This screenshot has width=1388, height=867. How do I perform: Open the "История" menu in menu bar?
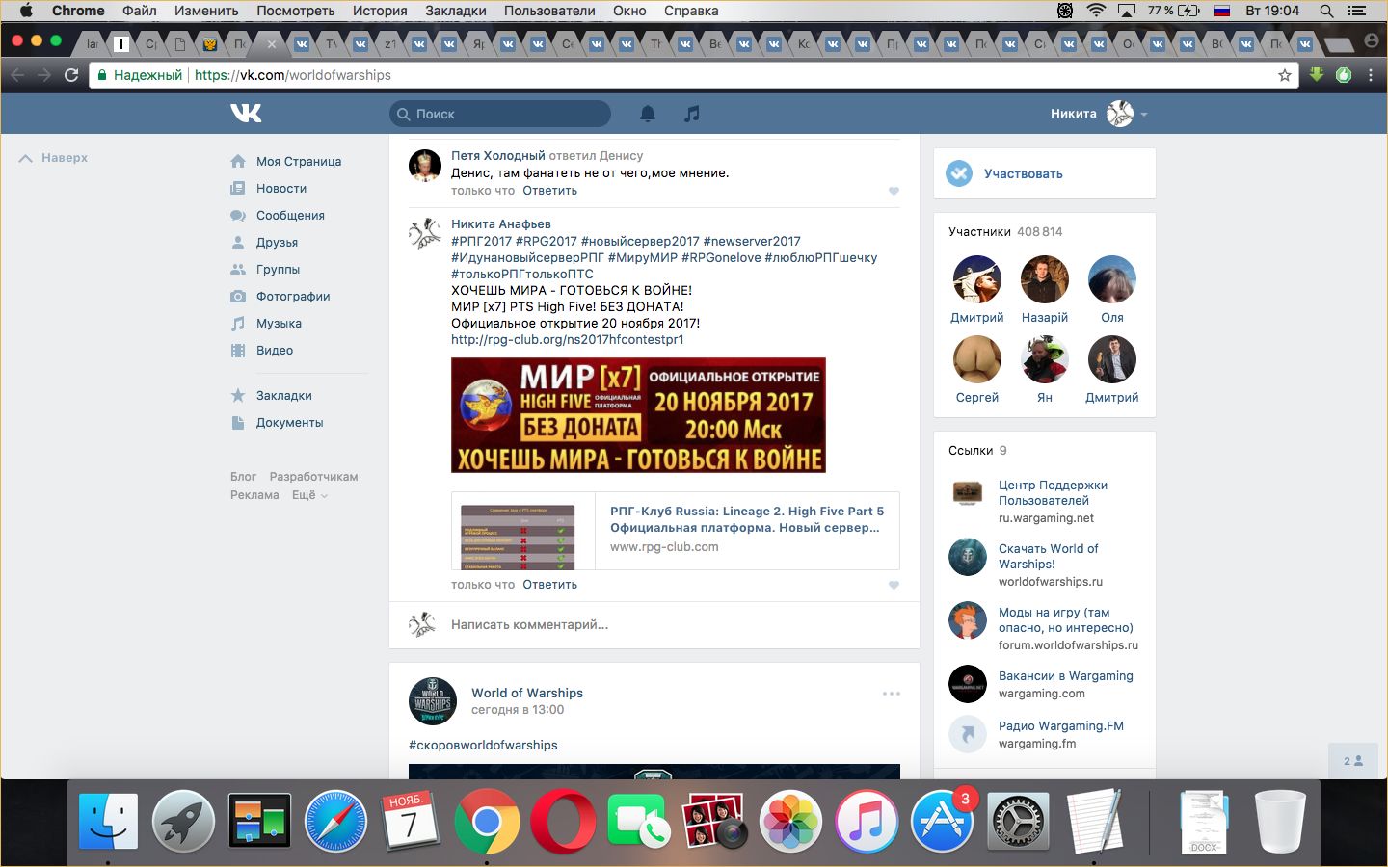[x=380, y=11]
